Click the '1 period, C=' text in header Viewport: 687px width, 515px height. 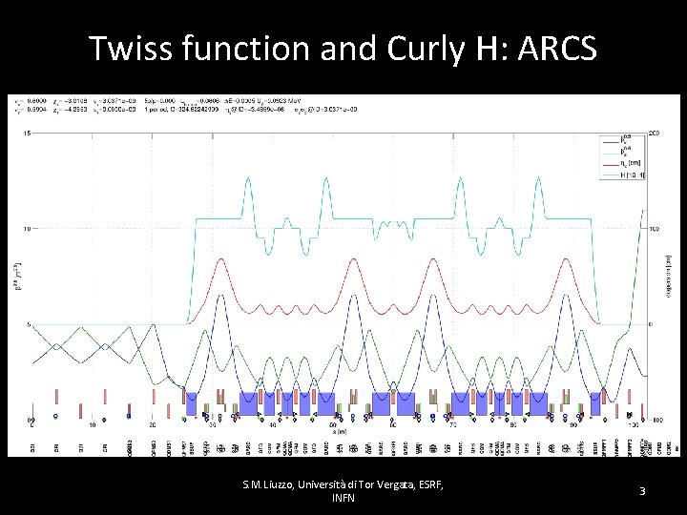click(x=161, y=109)
